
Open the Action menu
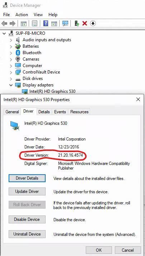point(22,15)
